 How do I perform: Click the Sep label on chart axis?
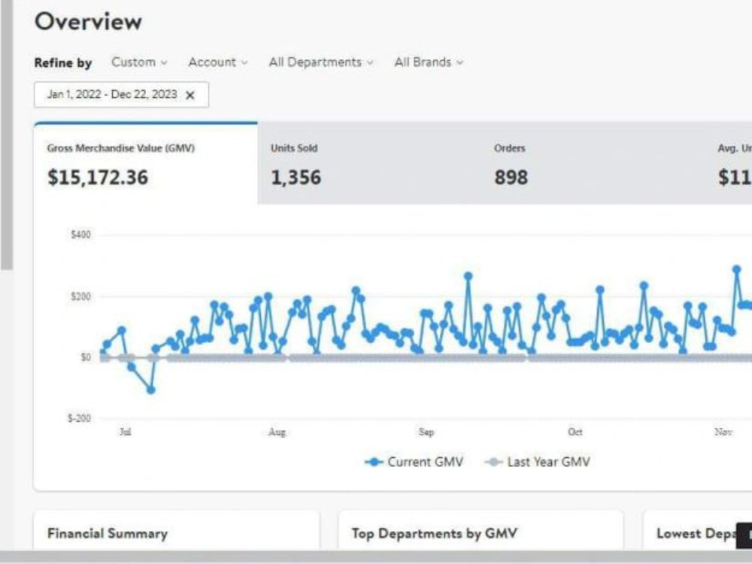(426, 432)
